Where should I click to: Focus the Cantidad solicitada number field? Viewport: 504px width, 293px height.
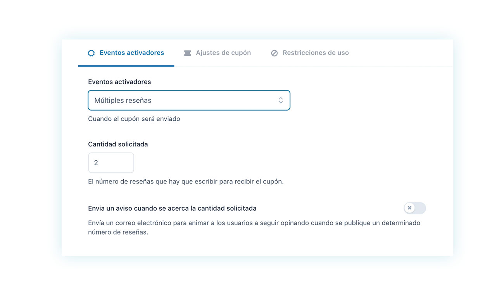tap(111, 163)
